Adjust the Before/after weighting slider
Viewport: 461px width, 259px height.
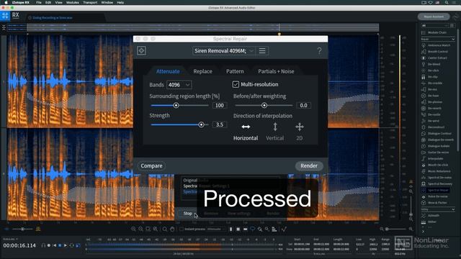tap(264, 106)
